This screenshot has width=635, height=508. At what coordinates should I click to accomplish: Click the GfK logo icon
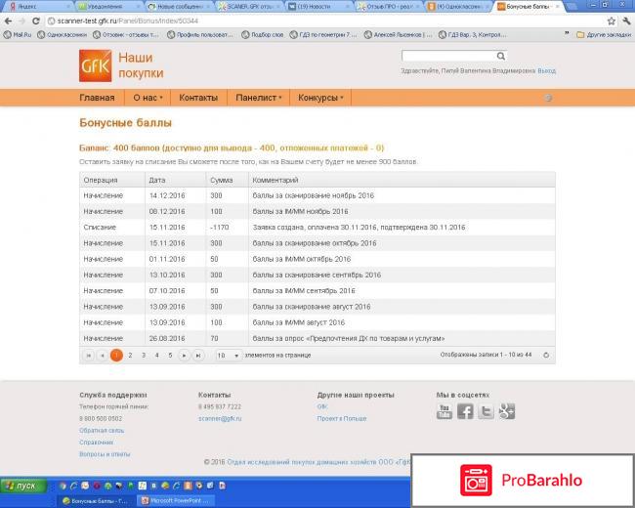(x=96, y=64)
